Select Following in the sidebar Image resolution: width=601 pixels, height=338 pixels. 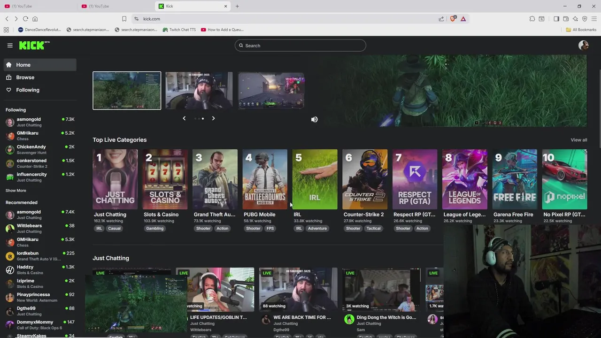(40, 90)
